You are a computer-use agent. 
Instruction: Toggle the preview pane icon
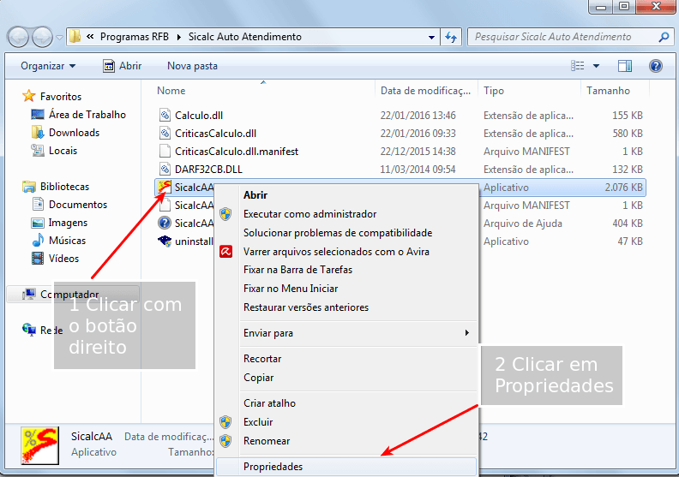pos(624,66)
